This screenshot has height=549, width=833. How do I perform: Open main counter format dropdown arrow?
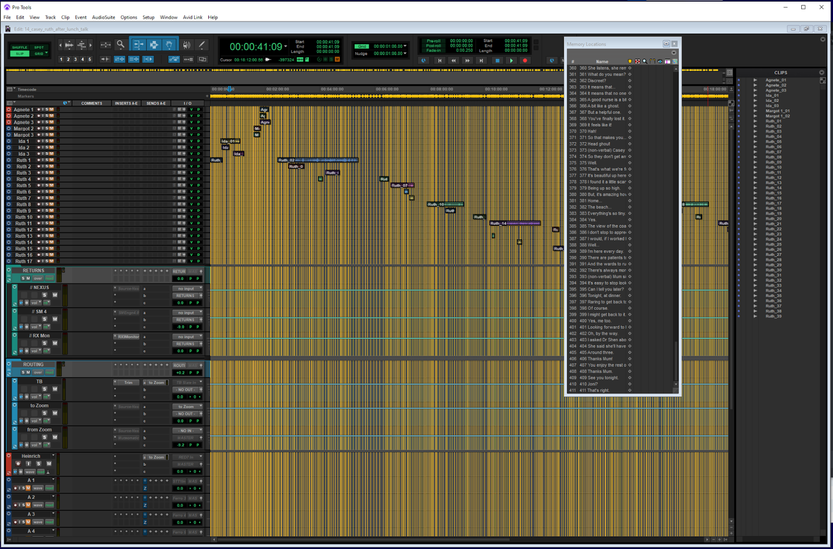pyautogui.click(x=285, y=47)
